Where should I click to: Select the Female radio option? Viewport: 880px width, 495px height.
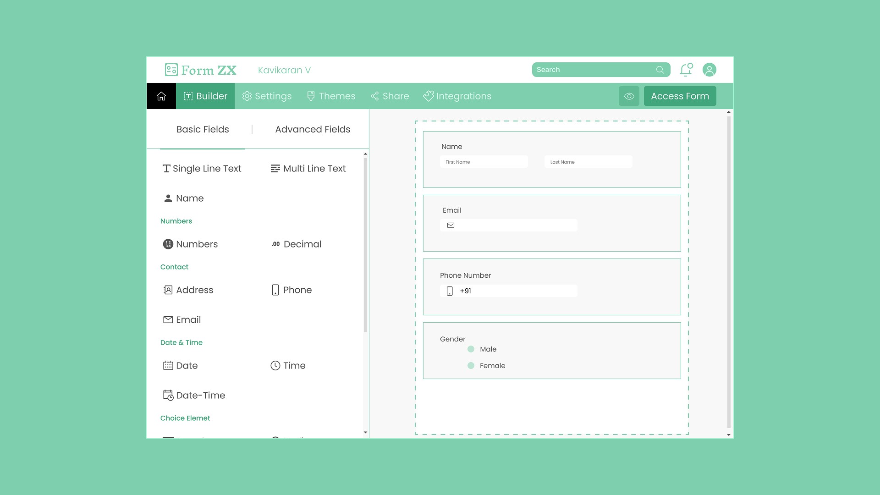pos(471,366)
